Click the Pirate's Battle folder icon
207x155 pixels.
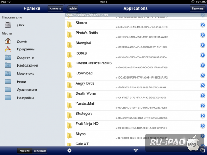pyautogui.click(x=70, y=35)
